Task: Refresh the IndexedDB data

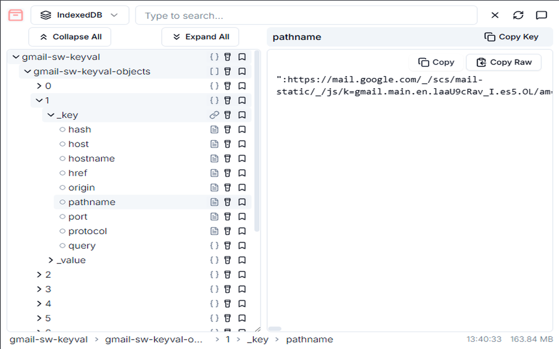Action: coord(518,15)
